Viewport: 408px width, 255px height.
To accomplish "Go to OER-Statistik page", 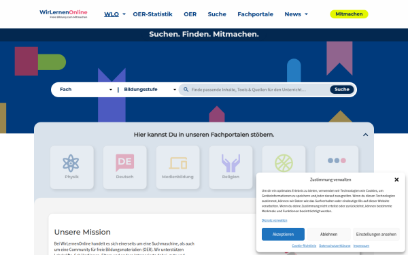I will point(152,14).
